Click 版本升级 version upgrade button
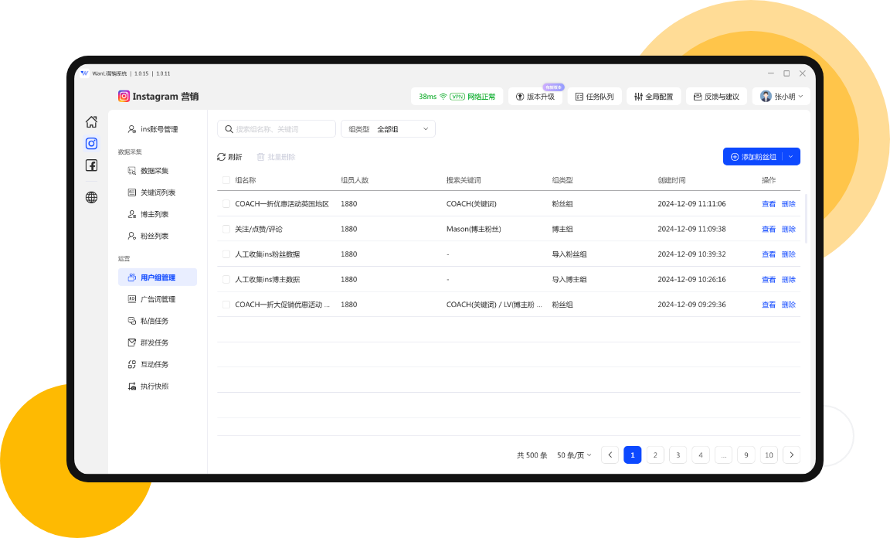Screen dimensions: 890x538 pyautogui.click(x=535, y=97)
